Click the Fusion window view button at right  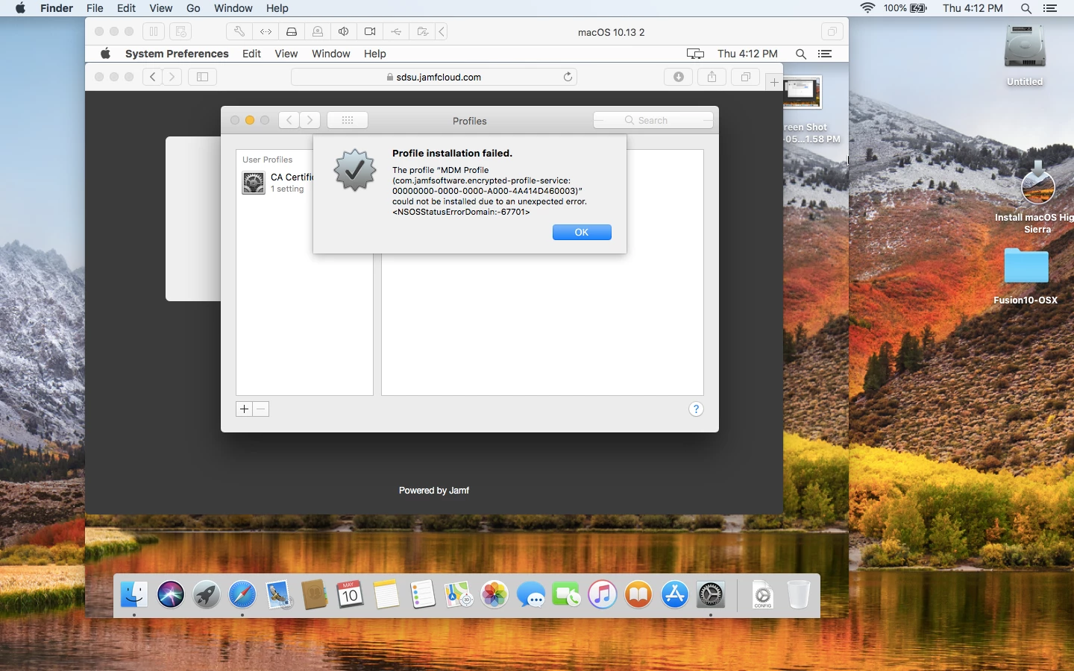[832, 31]
